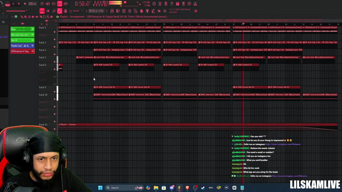Switch the Pat/Song mode button
This screenshot has height=192, width=342.
coord(7,4)
